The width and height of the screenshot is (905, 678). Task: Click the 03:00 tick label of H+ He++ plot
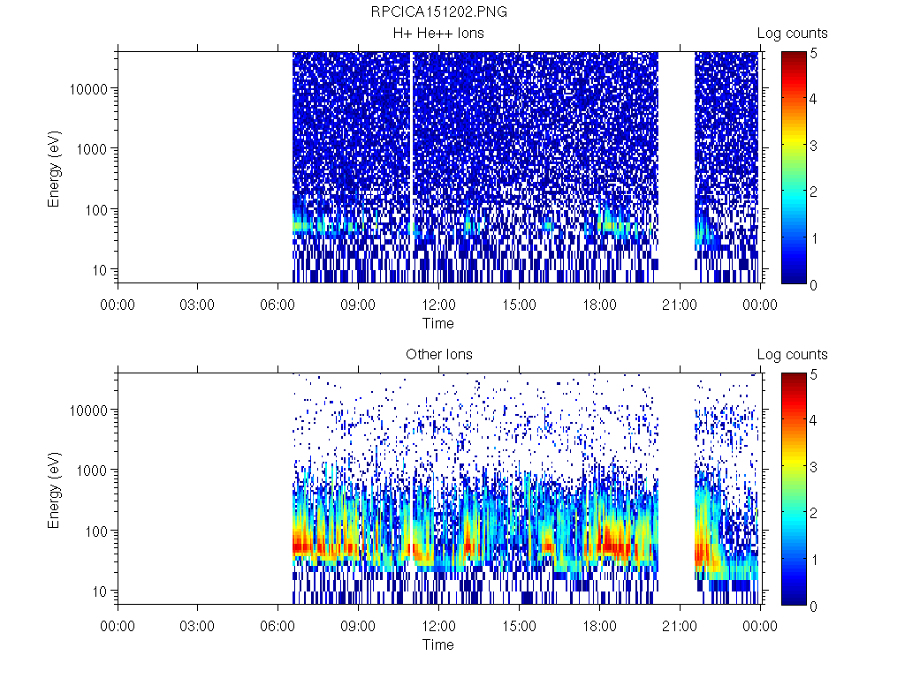pyautogui.click(x=197, y=305)
